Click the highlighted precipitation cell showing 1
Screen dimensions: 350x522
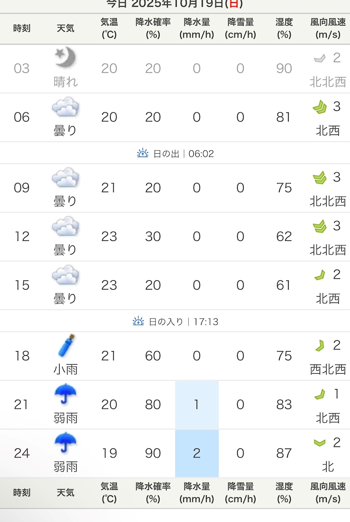197,405
